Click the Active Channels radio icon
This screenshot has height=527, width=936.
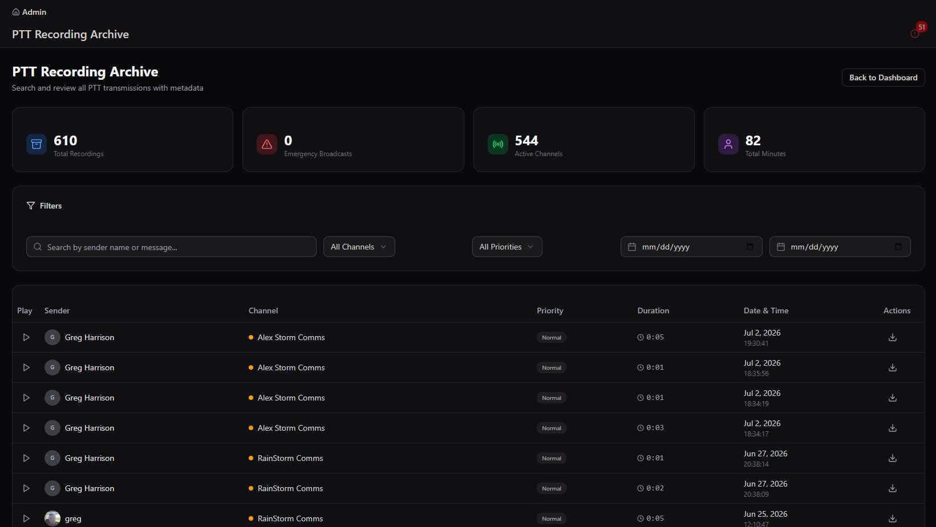498,144
